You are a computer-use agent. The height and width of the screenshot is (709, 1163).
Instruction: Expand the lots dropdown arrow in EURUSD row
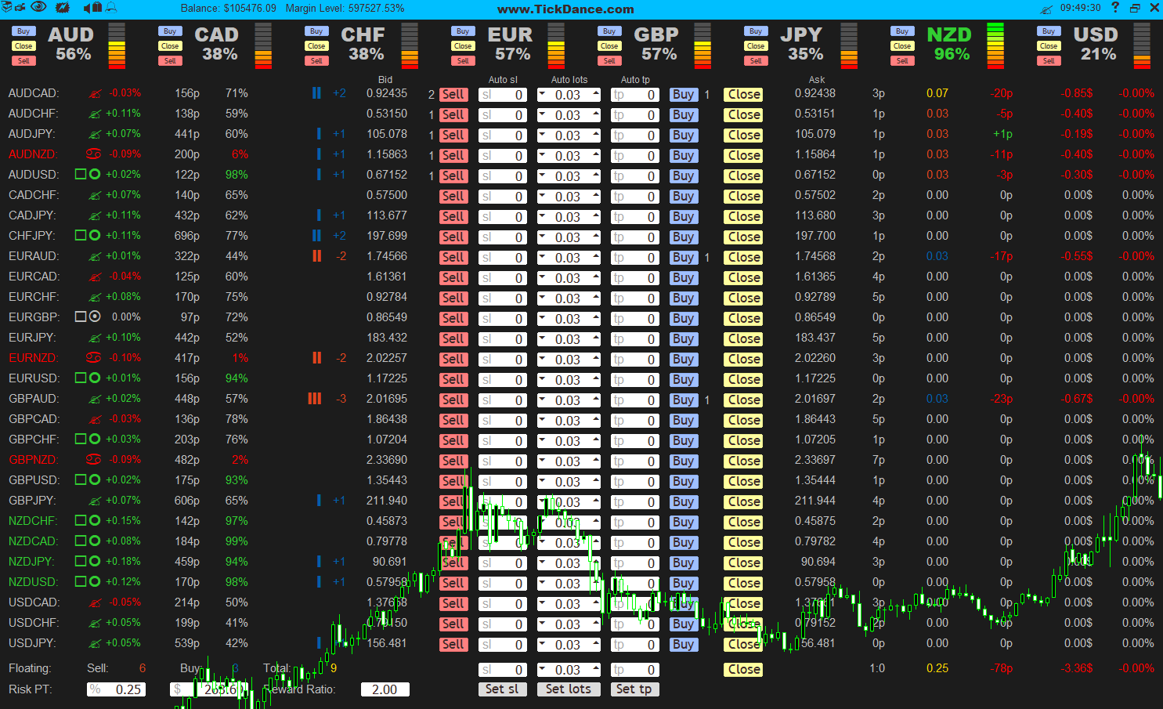click(x=543, y=379)
